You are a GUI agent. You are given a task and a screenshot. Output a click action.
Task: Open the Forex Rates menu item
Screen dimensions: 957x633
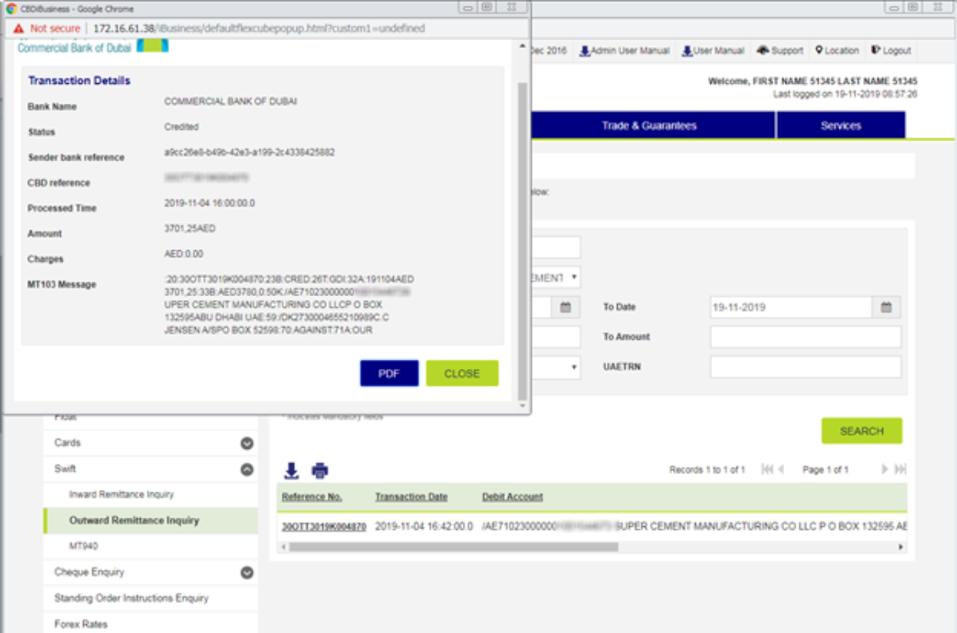[x=81, y=624]
